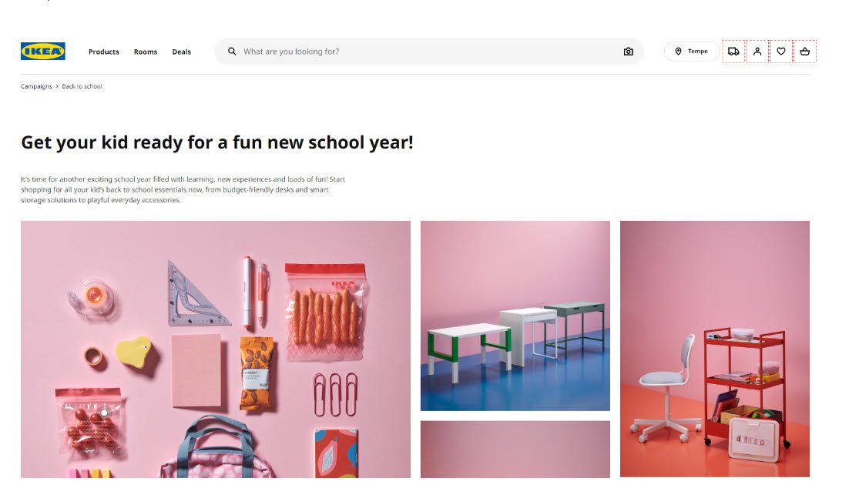
Task: Click the breadcrumb chevron separator
Action: click(x=57, y=86)
